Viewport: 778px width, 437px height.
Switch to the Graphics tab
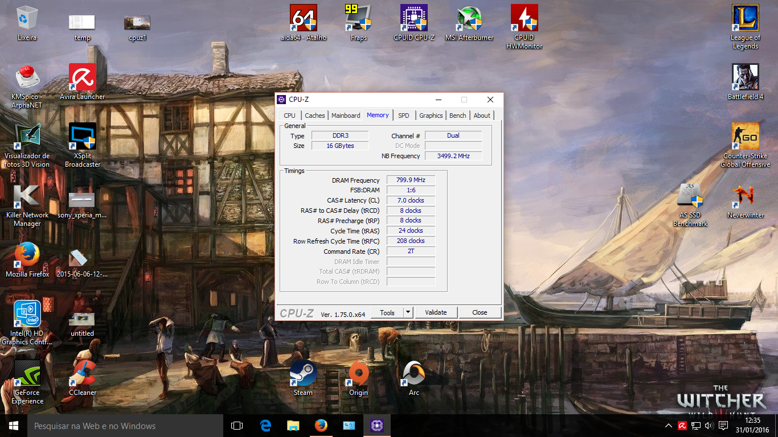pos(431,116)
